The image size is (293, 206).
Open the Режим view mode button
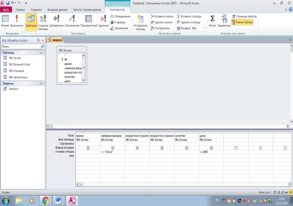click(x=5, y=21)
